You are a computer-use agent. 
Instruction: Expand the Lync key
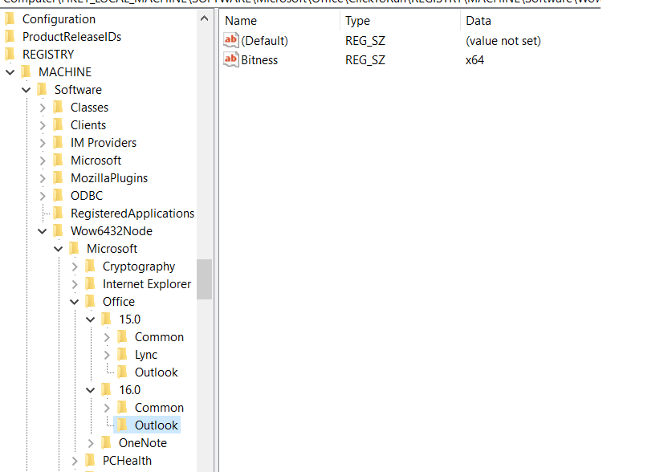click(107, 356)
